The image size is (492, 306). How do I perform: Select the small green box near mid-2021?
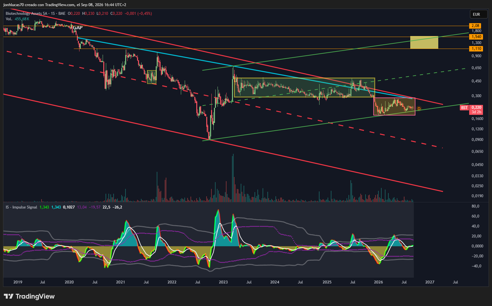[x=152, y=77]
